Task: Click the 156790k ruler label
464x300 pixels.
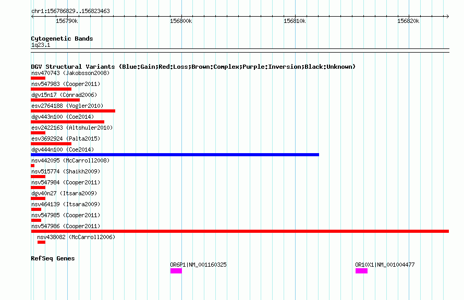Action: (x=67, y=21)
